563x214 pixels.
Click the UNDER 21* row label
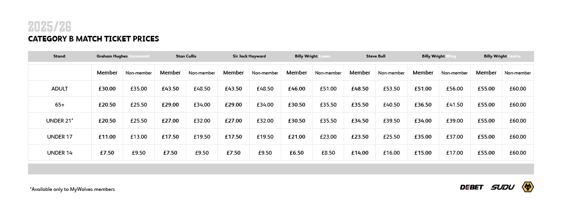pos(60,121)
